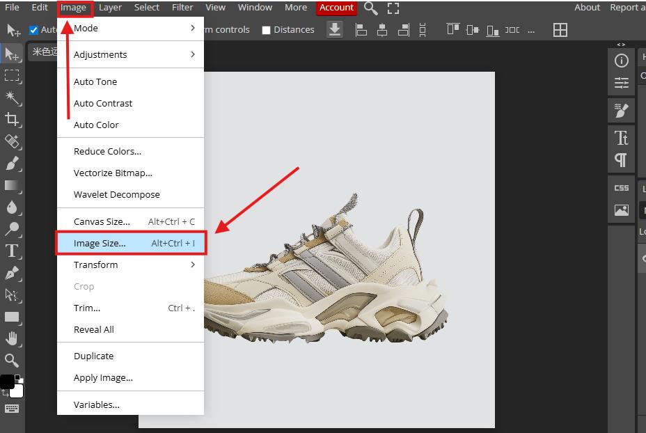Click the black foreground color swatch
This screenshot has width=646, height=433.
[x=6, y=381]
